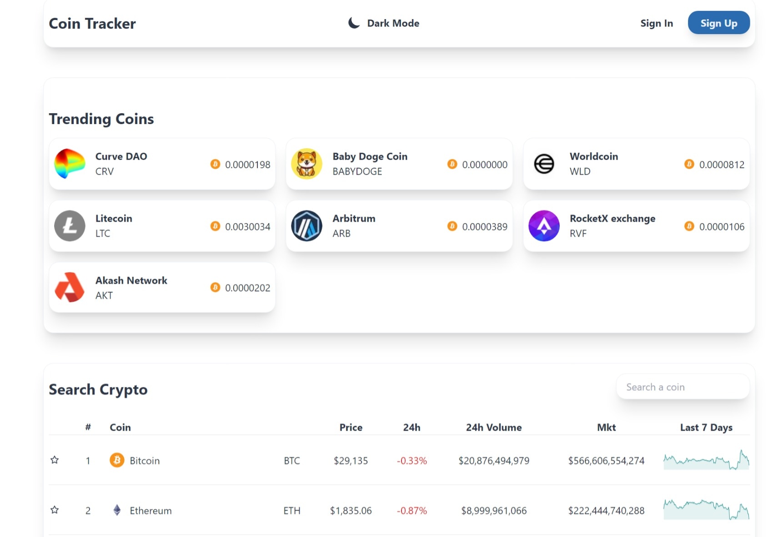Click the Mkt column header
This screenshot has width=783, height=537.
tap(607, 428)
